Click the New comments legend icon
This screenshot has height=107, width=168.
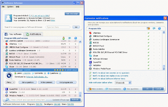[107, 89]
